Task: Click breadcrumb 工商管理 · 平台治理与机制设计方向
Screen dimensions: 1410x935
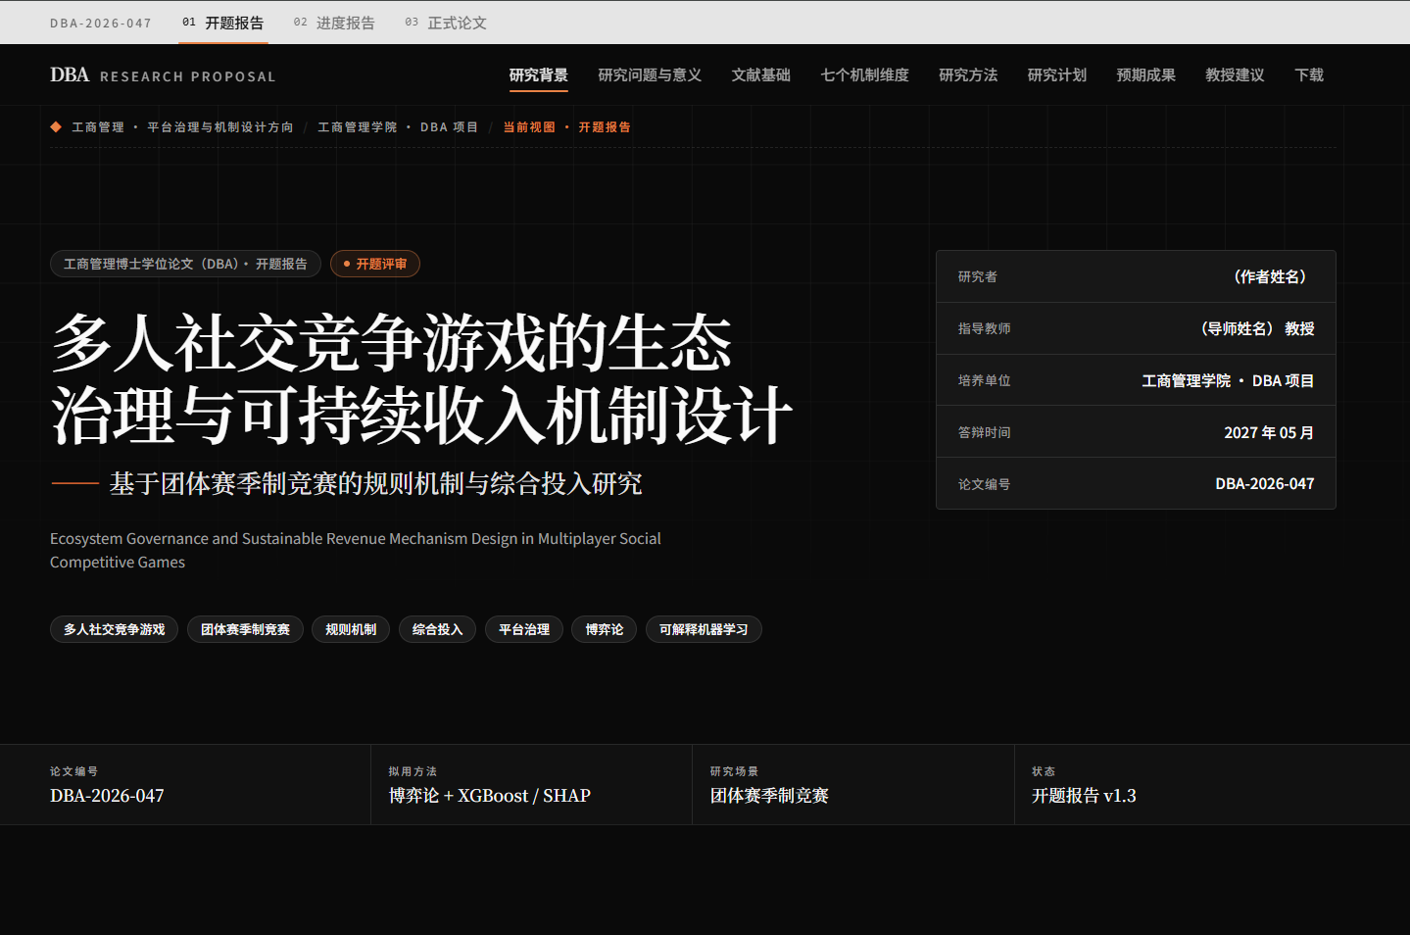Action: (182, 127)
